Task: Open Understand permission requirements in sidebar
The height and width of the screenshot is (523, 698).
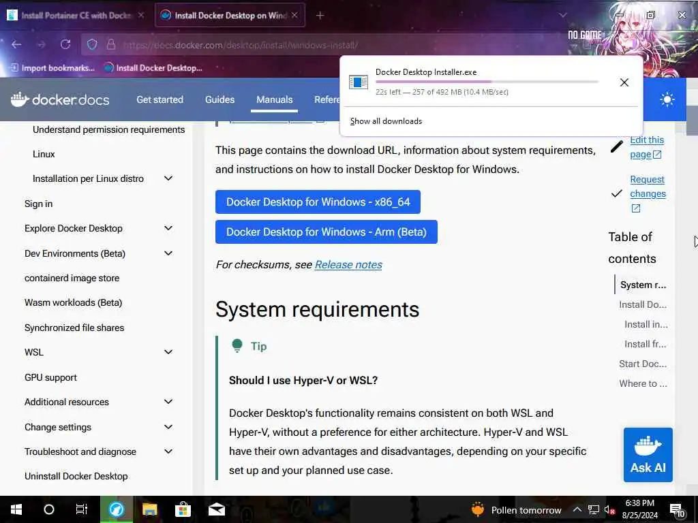Action: 108,129
